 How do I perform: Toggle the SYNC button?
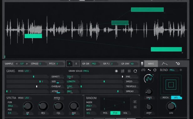73,86
